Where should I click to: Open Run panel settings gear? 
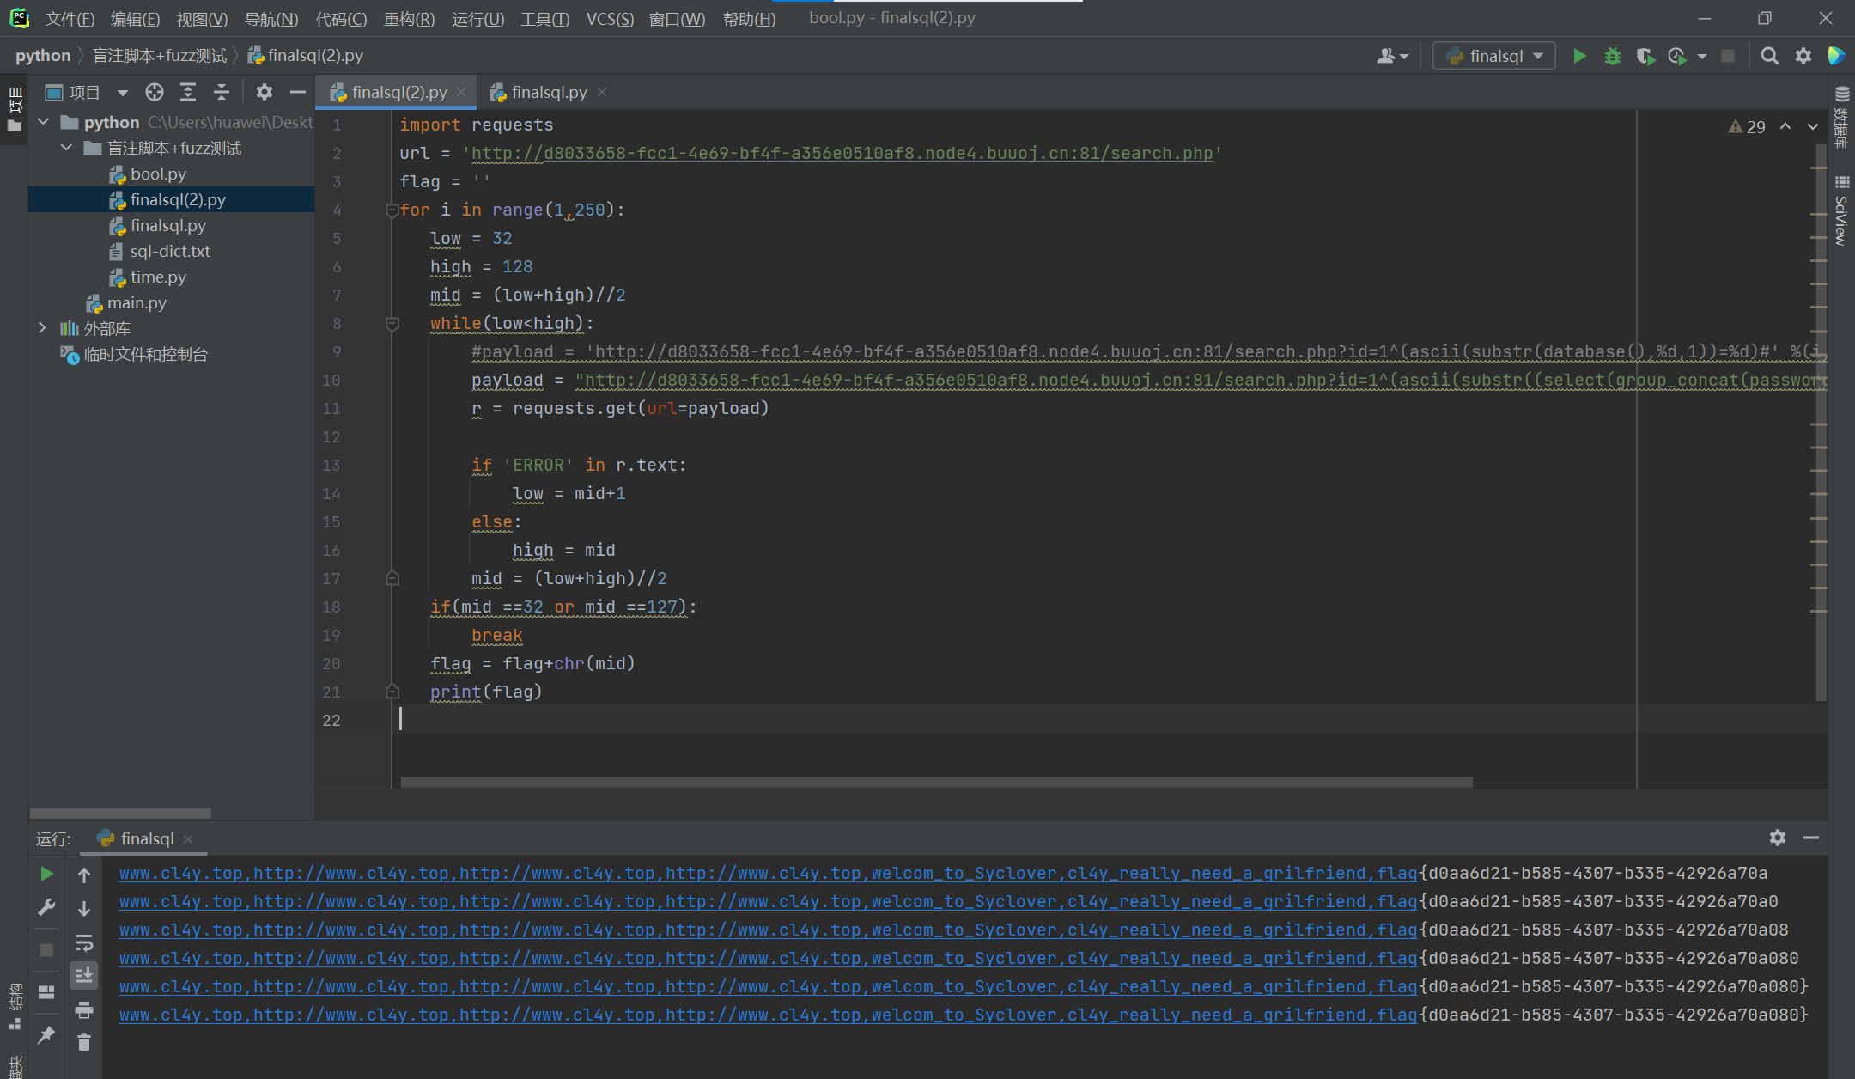(1778, 838)
